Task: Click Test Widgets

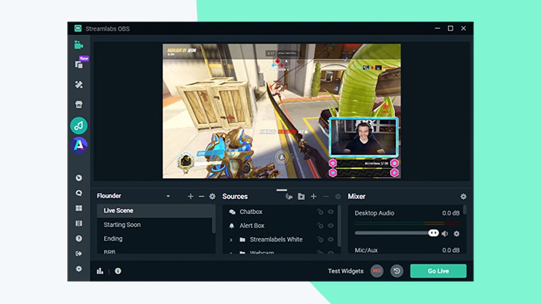Action: tap(346, 271)
